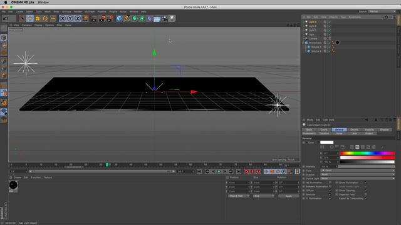The image size is (401, 225).
Task: Open the Visible Light dropdown
Action: pos(358,179)
